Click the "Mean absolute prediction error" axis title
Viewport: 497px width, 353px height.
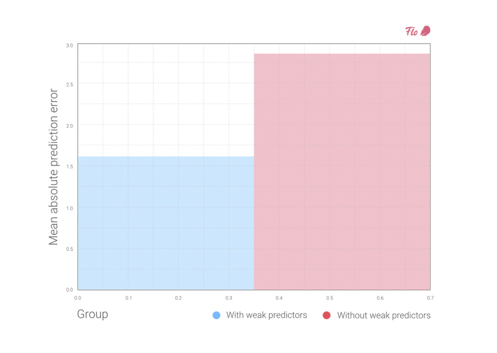point(54,167)
